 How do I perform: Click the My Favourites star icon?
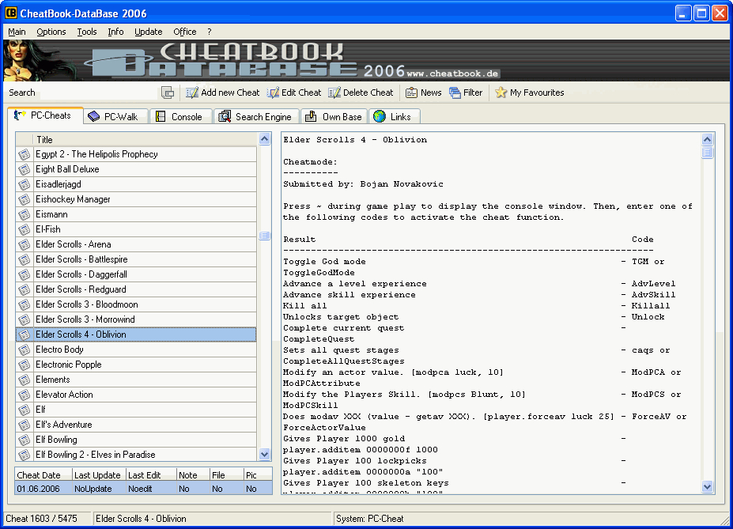coord(501,93)
